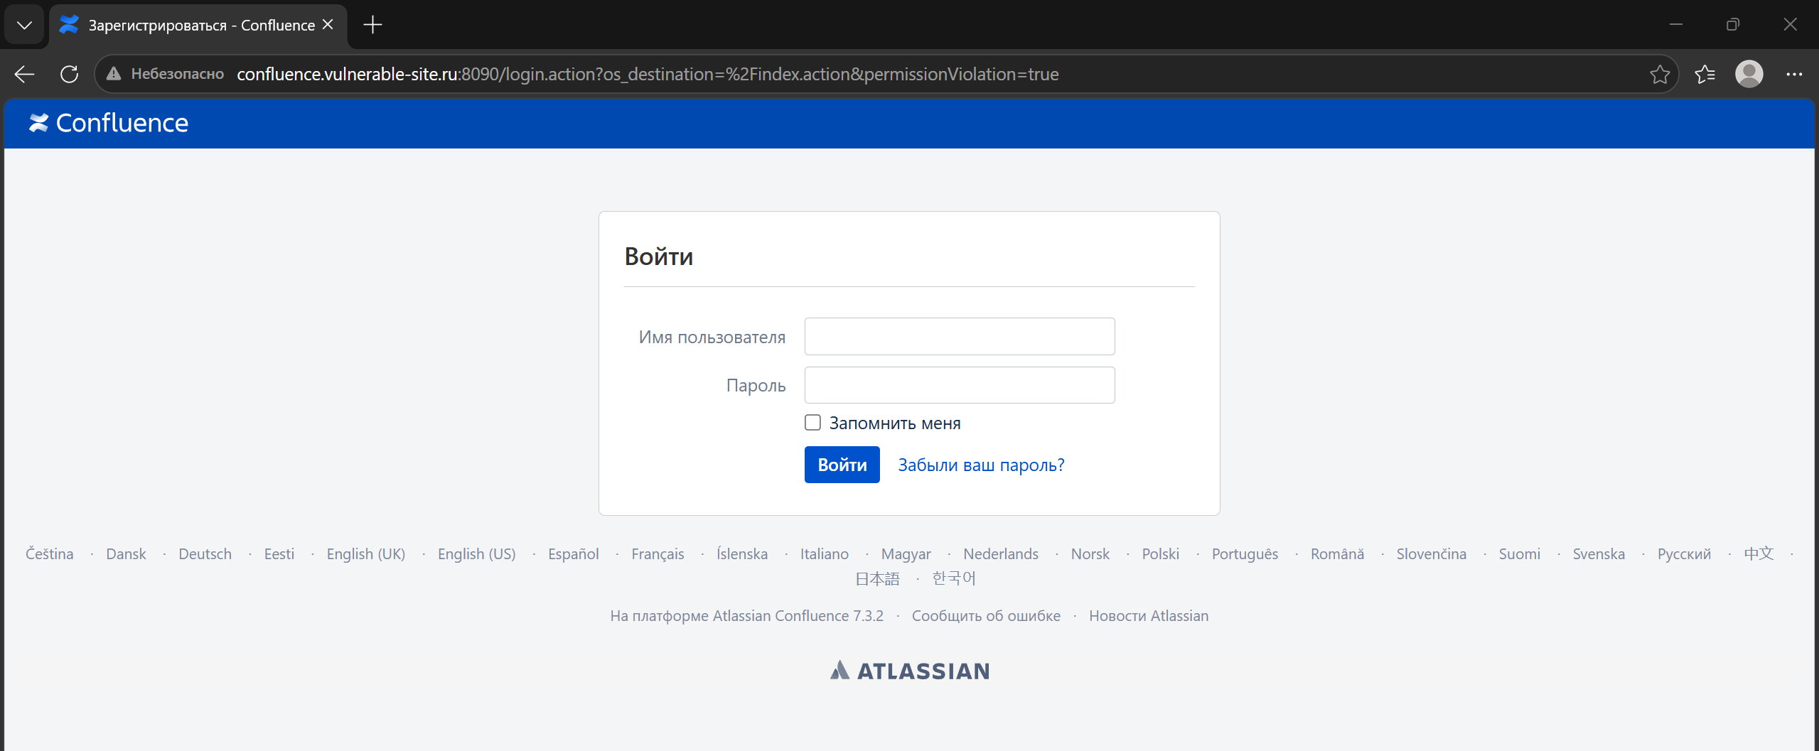Click the not-secure warning icon in address bar
Image resolution: width=1819 pixels, height=751 pixels.
[x=114, y=74]
